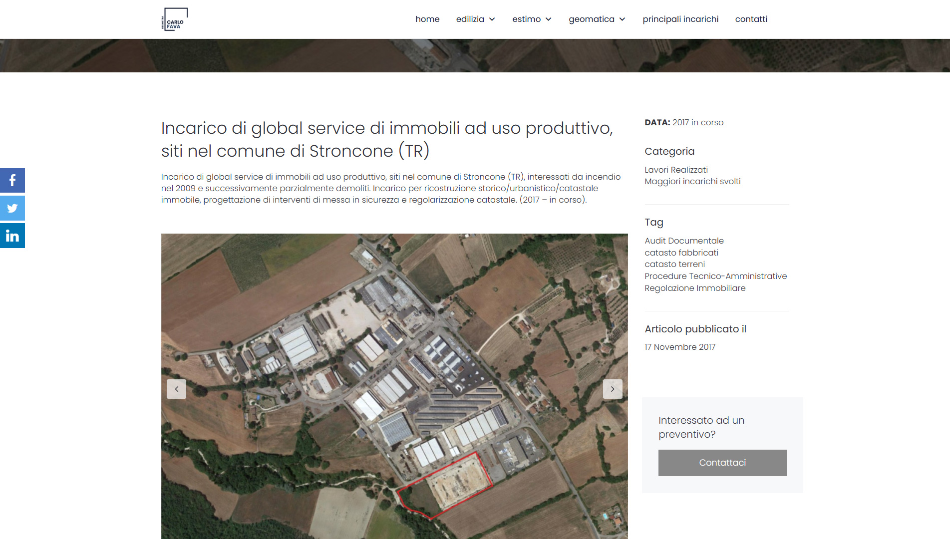This screenshot has height=539, width=950.
Task: Select the Procedure Tecnico-Amministrative tag
Action: (x=715, y=276)
